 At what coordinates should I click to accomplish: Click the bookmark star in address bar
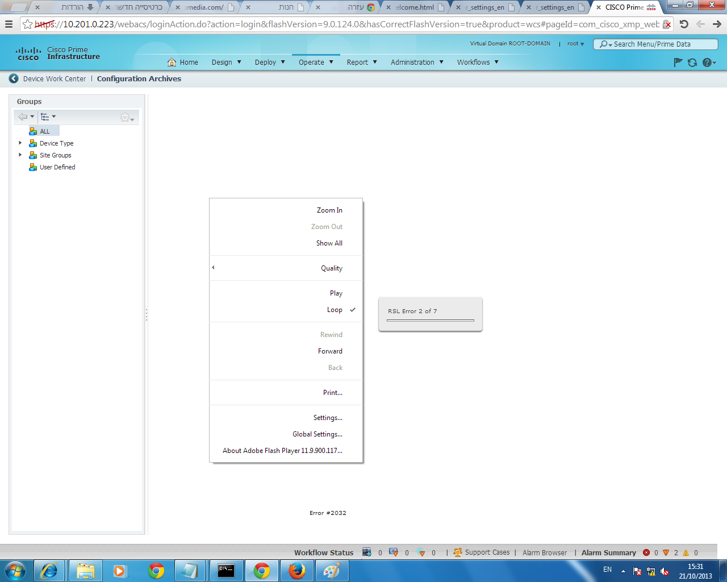[x=27, y=24]
